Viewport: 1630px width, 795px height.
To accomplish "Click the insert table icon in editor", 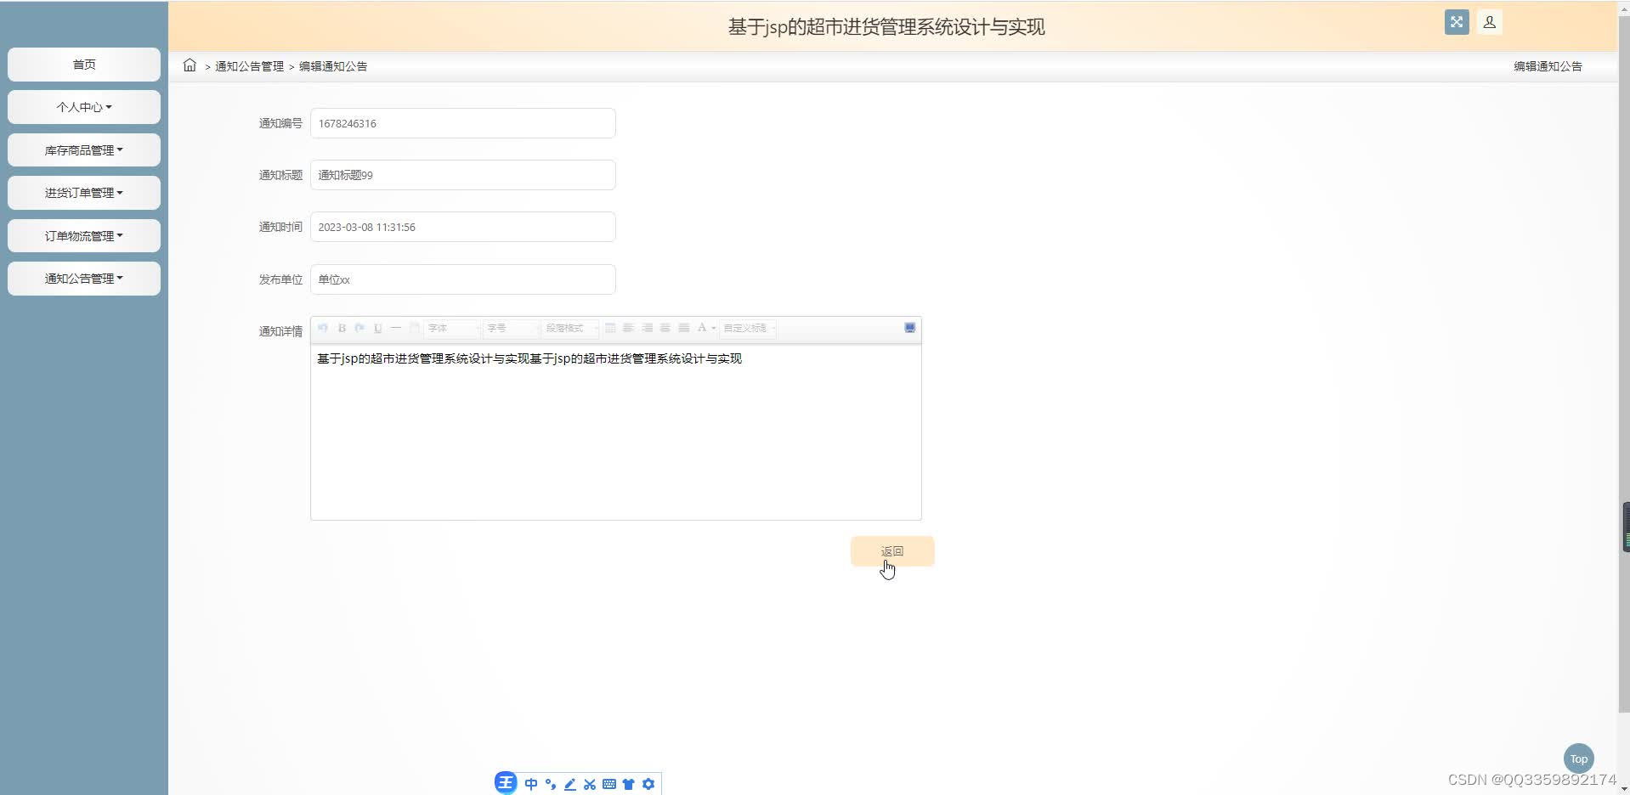I will coord(610,328).
